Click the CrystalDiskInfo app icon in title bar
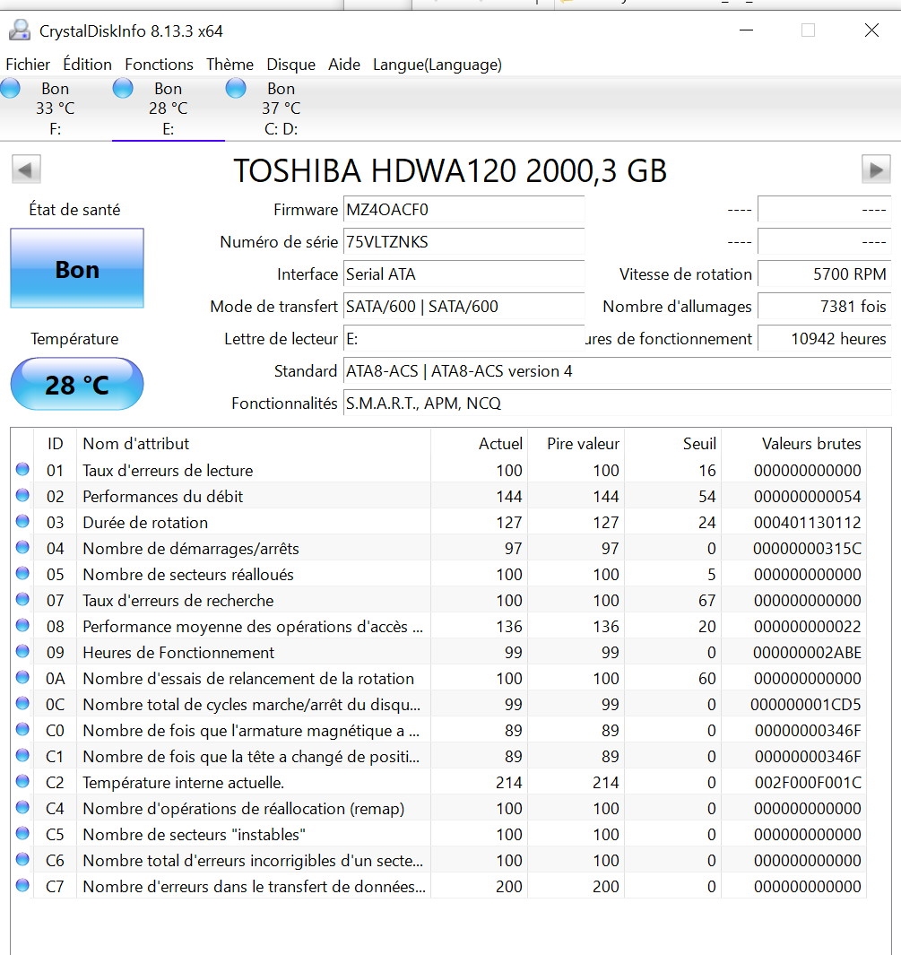Image resolution: width=901 pixels, height=955 pixels. [19, 30]
